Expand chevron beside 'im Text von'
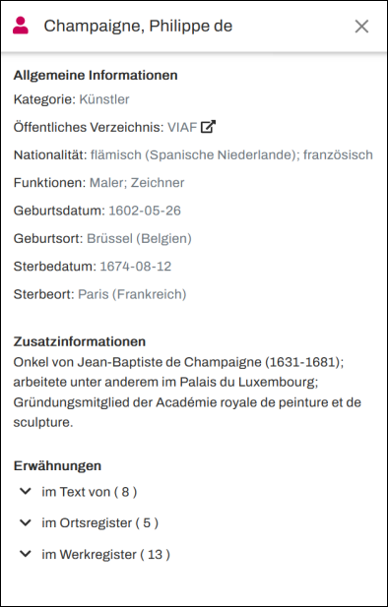 tap(26, 492)
